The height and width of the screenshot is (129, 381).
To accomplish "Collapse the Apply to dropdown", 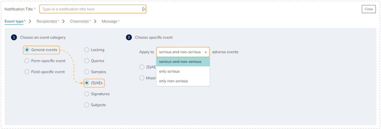I will tap(206, 52).
